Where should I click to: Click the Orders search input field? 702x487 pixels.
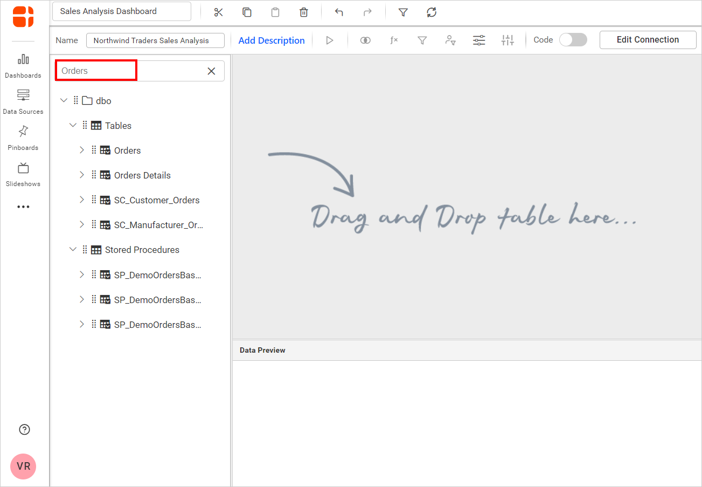click(97, 71)
